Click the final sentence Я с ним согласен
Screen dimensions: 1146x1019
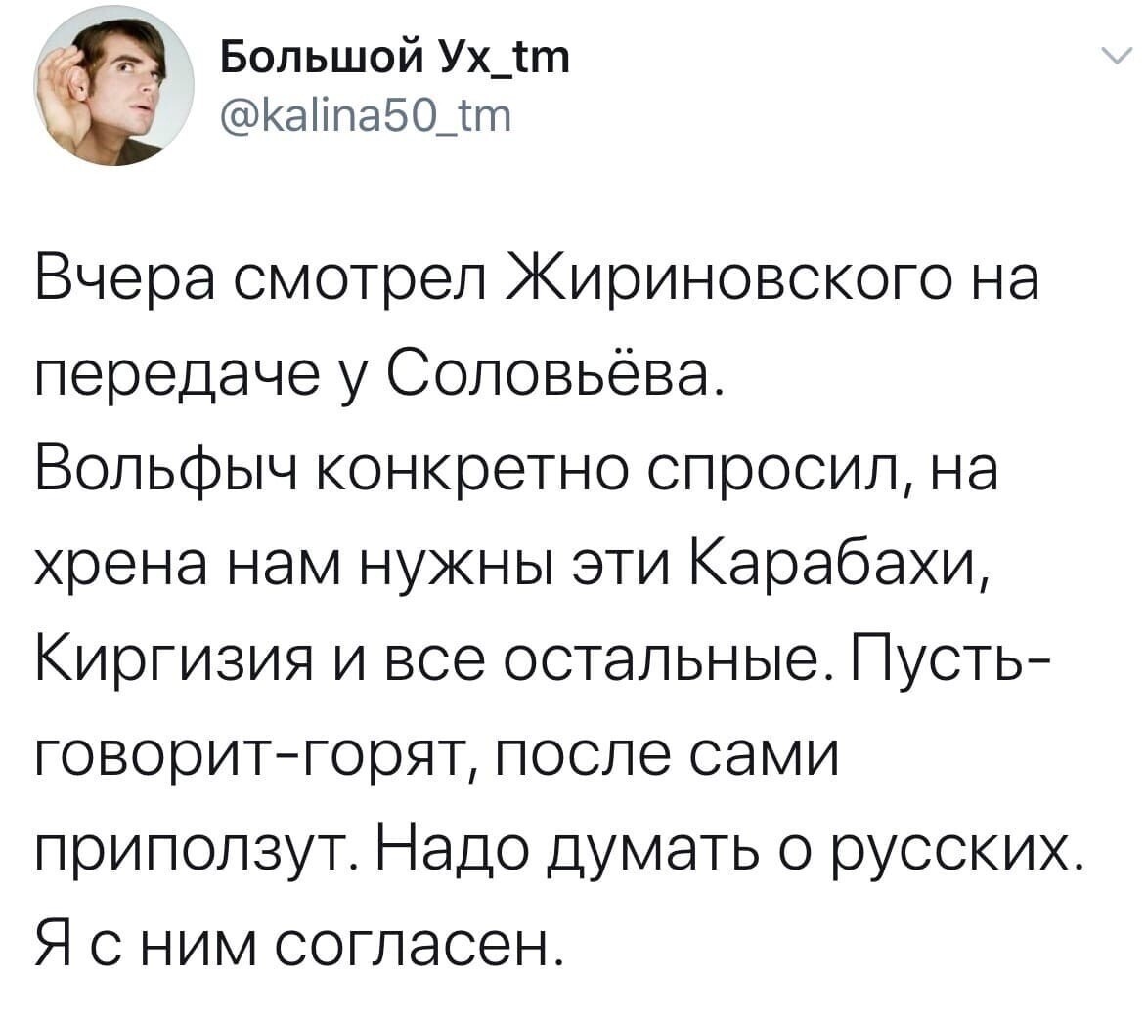pyautogui.click(x=300, y=945)
